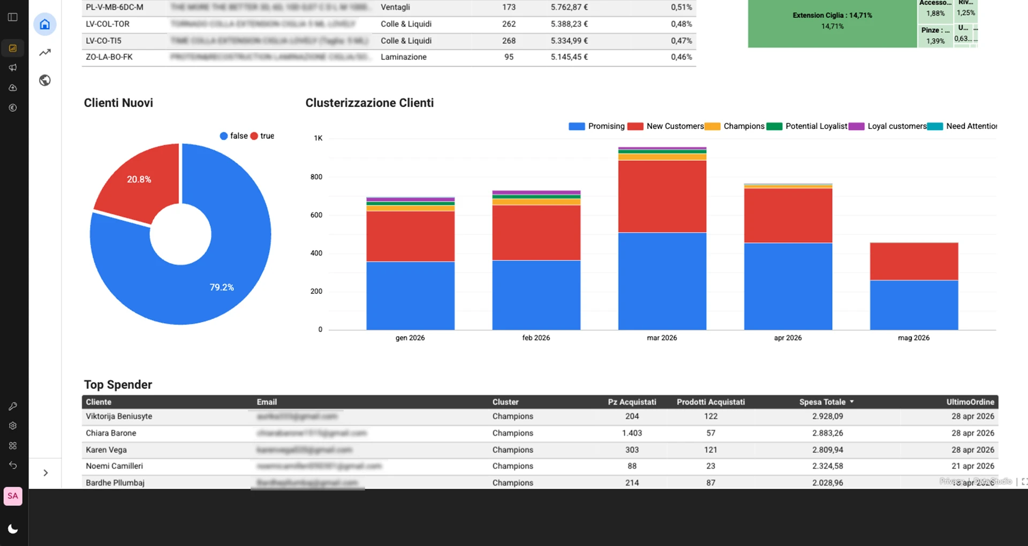This screenshot has width=1028, height=546.
Task: Sort by Spesa Totale column arrow
Action: 852,402
